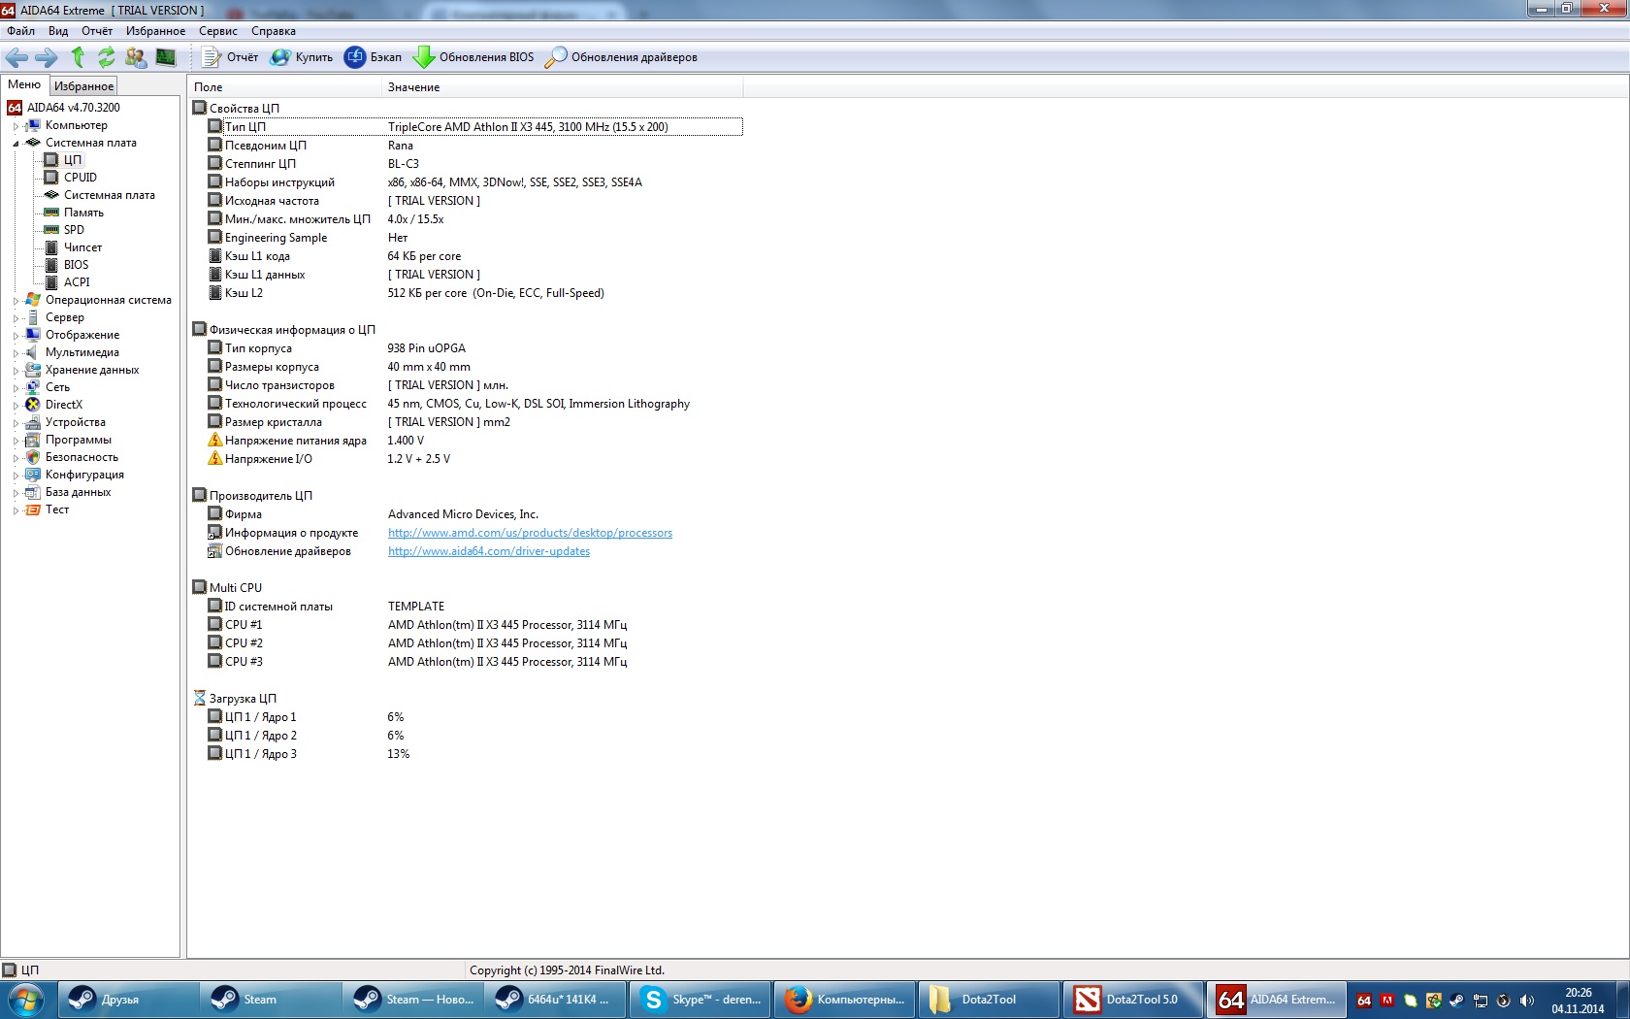Select Программы in the tree

click(78, 440)
